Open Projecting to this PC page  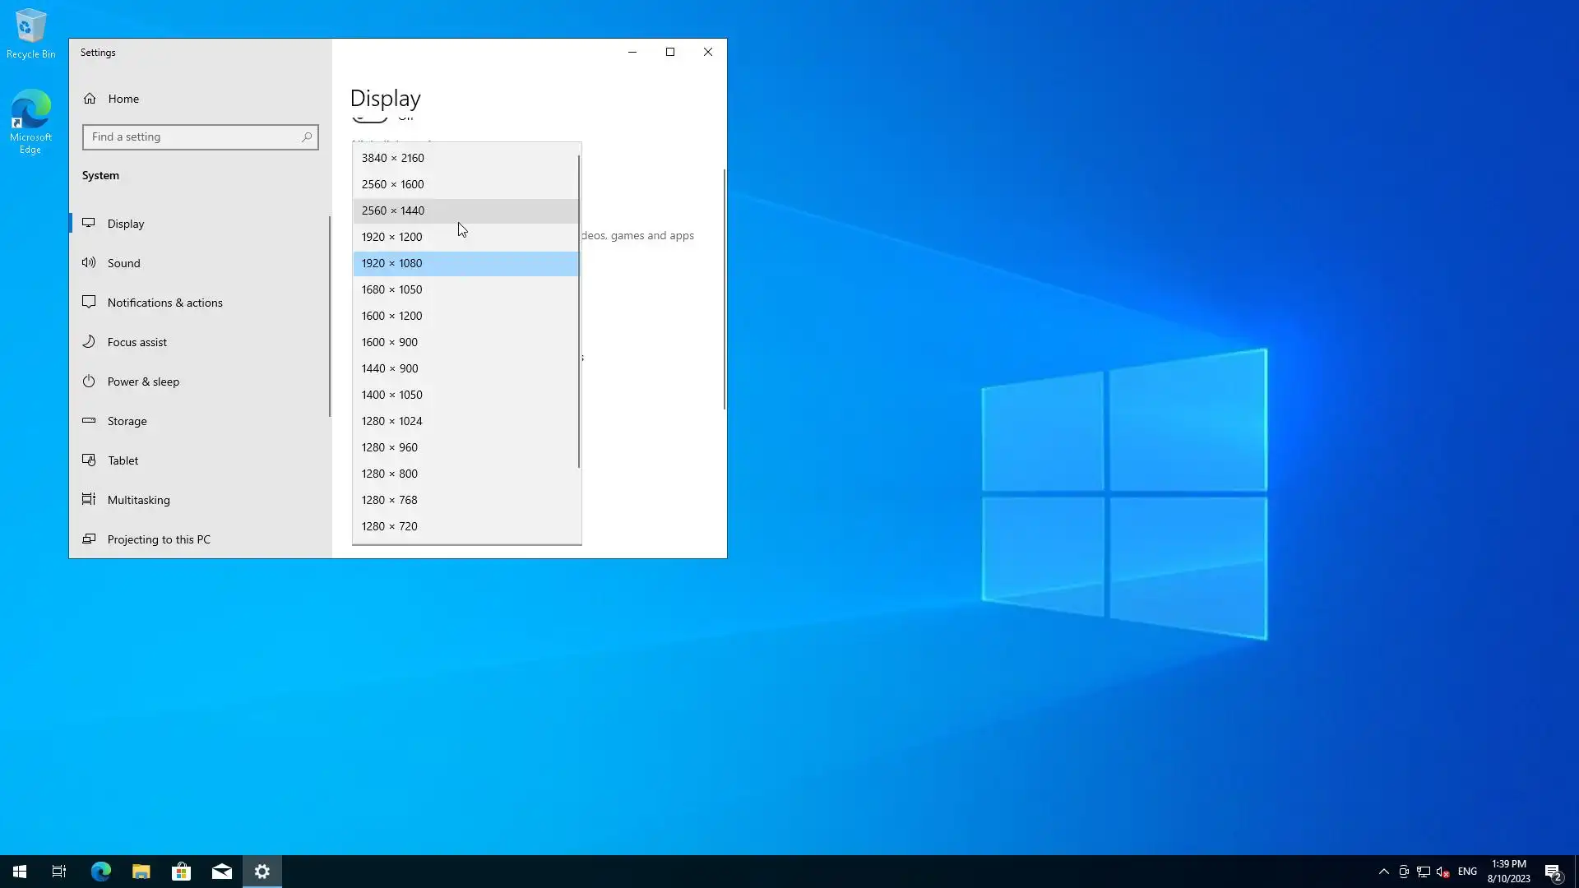[x=159, y=539]
